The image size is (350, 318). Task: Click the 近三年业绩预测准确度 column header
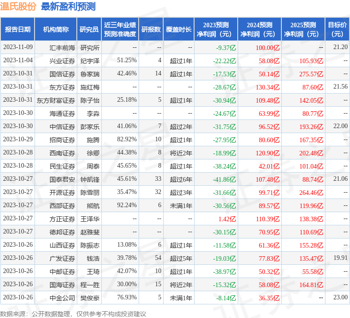120,29
